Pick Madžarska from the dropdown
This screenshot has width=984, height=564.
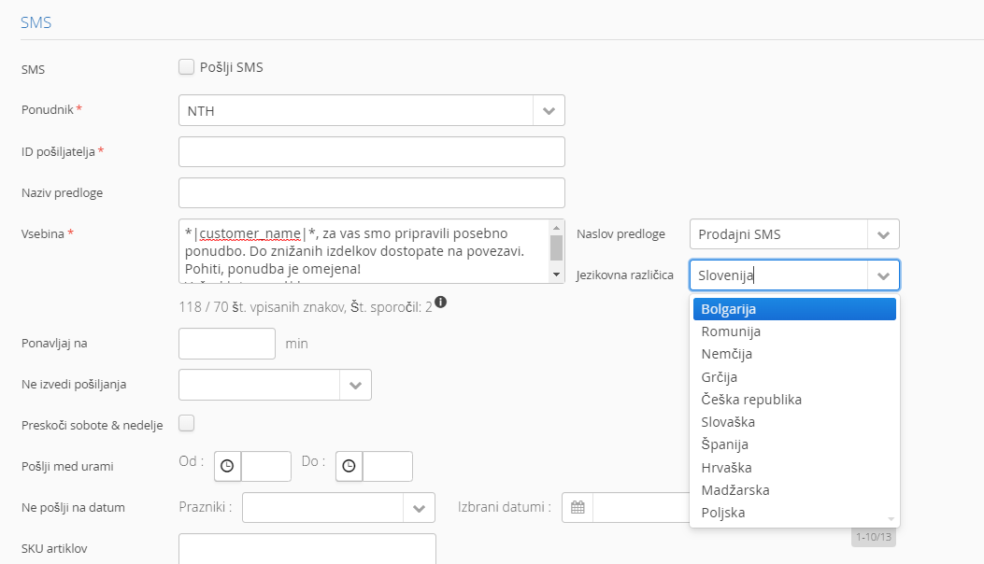click(x=794, y=490)
